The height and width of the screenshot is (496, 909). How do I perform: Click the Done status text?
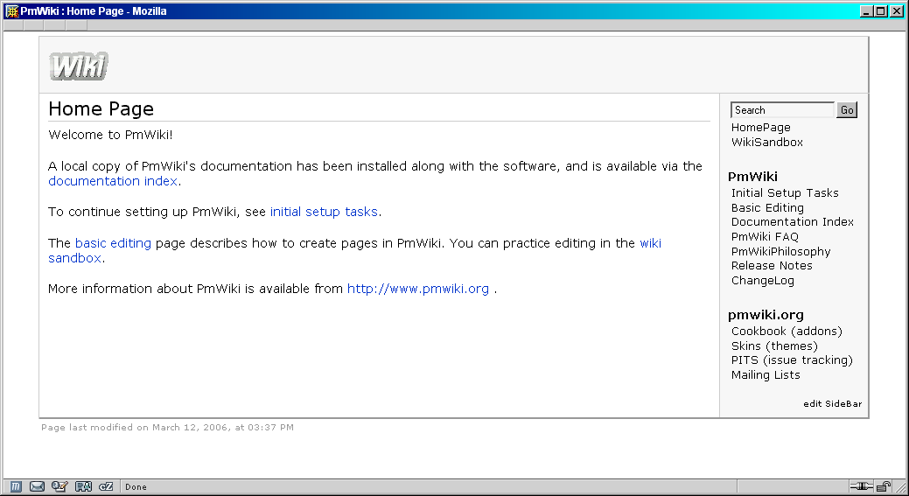pos(136,486)
